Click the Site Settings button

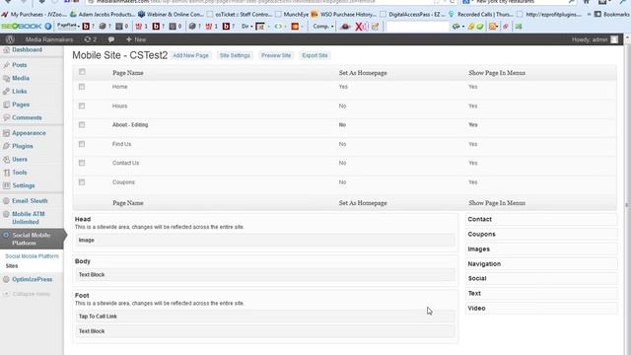(235, 55)
